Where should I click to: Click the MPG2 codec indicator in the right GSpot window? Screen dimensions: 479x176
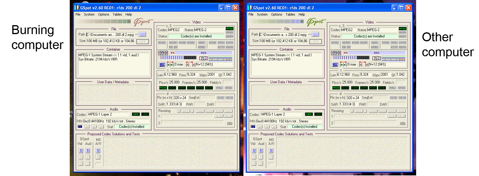pyautogui.click(x=402, y=29)
